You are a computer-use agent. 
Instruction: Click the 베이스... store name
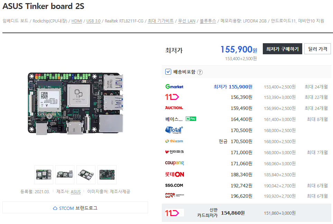coord(174,119)
